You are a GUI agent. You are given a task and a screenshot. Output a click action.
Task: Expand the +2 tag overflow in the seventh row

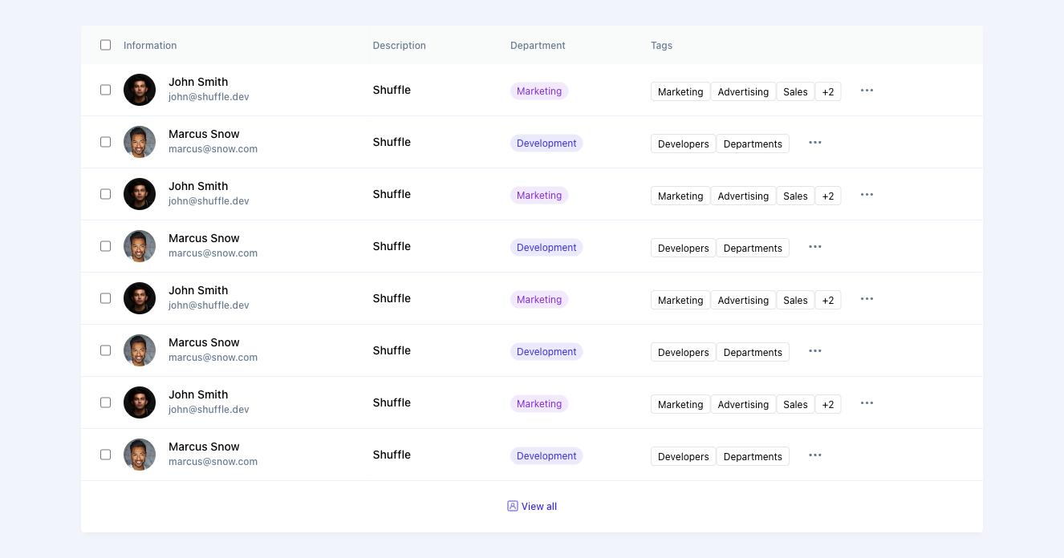[x=828, y=404]
